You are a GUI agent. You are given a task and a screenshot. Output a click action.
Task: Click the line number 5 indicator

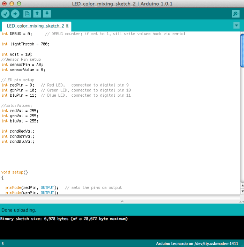[x=2, y=244]
